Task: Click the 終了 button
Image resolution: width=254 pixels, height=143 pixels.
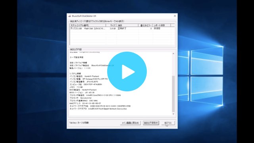Action: (168, 123)
